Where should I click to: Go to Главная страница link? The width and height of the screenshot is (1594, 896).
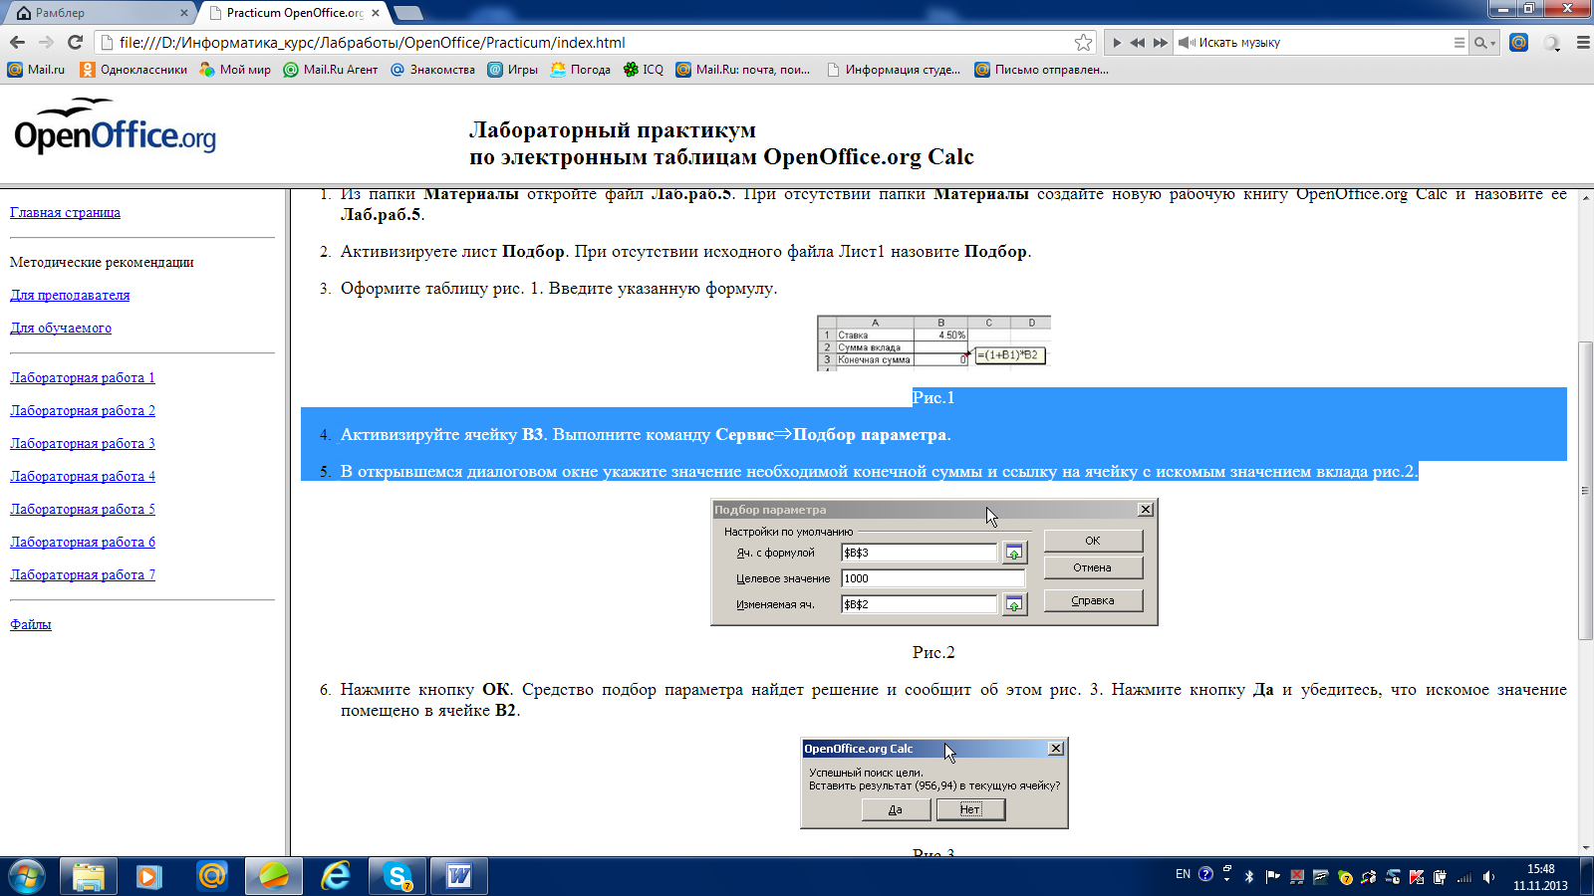tap(65, 212)
